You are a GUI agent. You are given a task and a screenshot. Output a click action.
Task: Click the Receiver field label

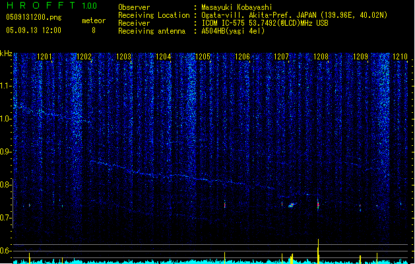pos(134,23)
